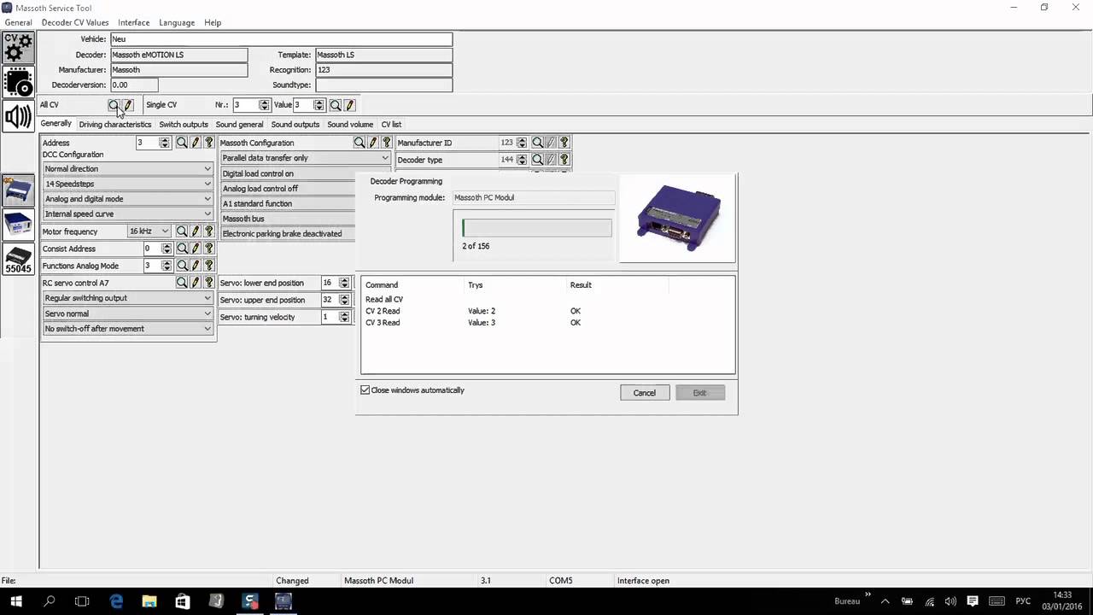Viewport: 1093px width, 615px height.
Task: Click the Vehicle name field
Action: [x=281, y=39]
